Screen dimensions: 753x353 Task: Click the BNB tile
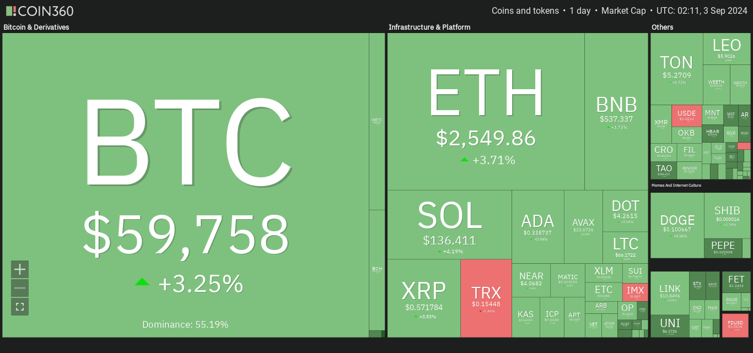pyautogui.click(x=616, y=112)
